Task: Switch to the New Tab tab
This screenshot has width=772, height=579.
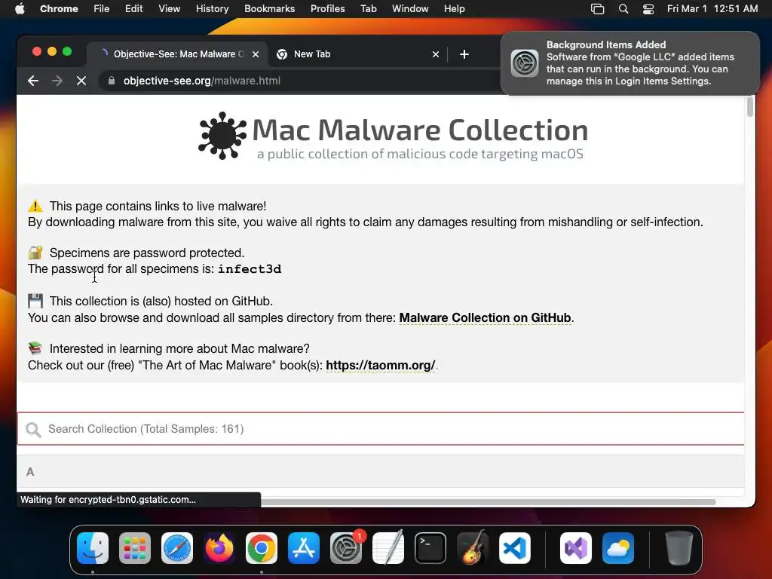Action: tap(357, 54)
